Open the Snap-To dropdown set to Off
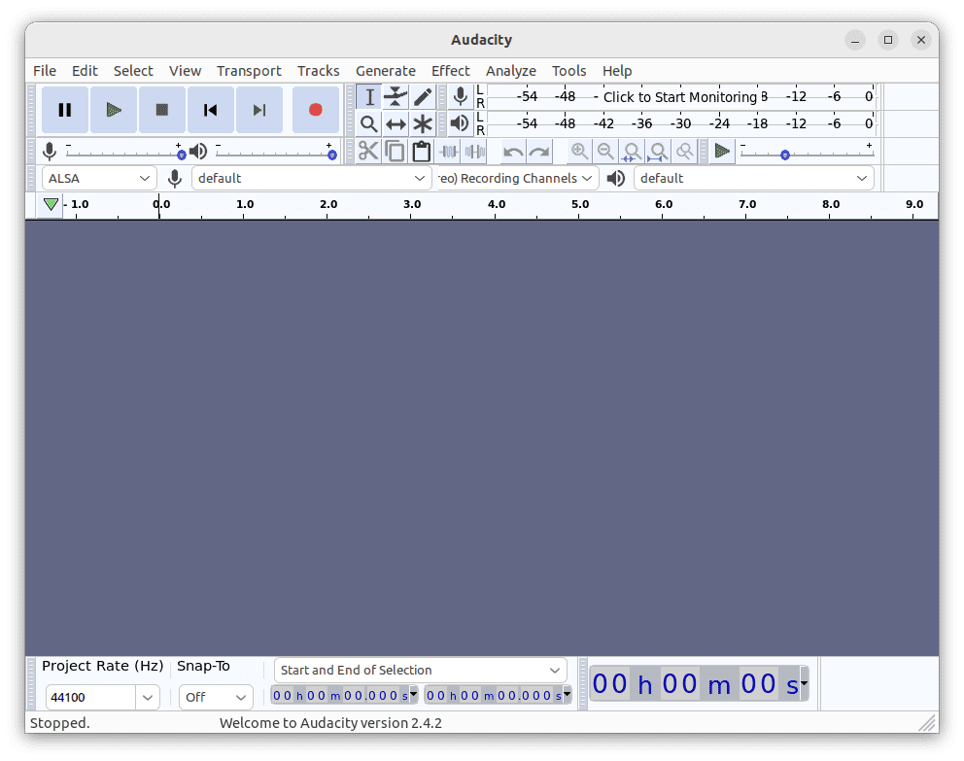This screenshot has width=964, height=761. pos(216,697)
